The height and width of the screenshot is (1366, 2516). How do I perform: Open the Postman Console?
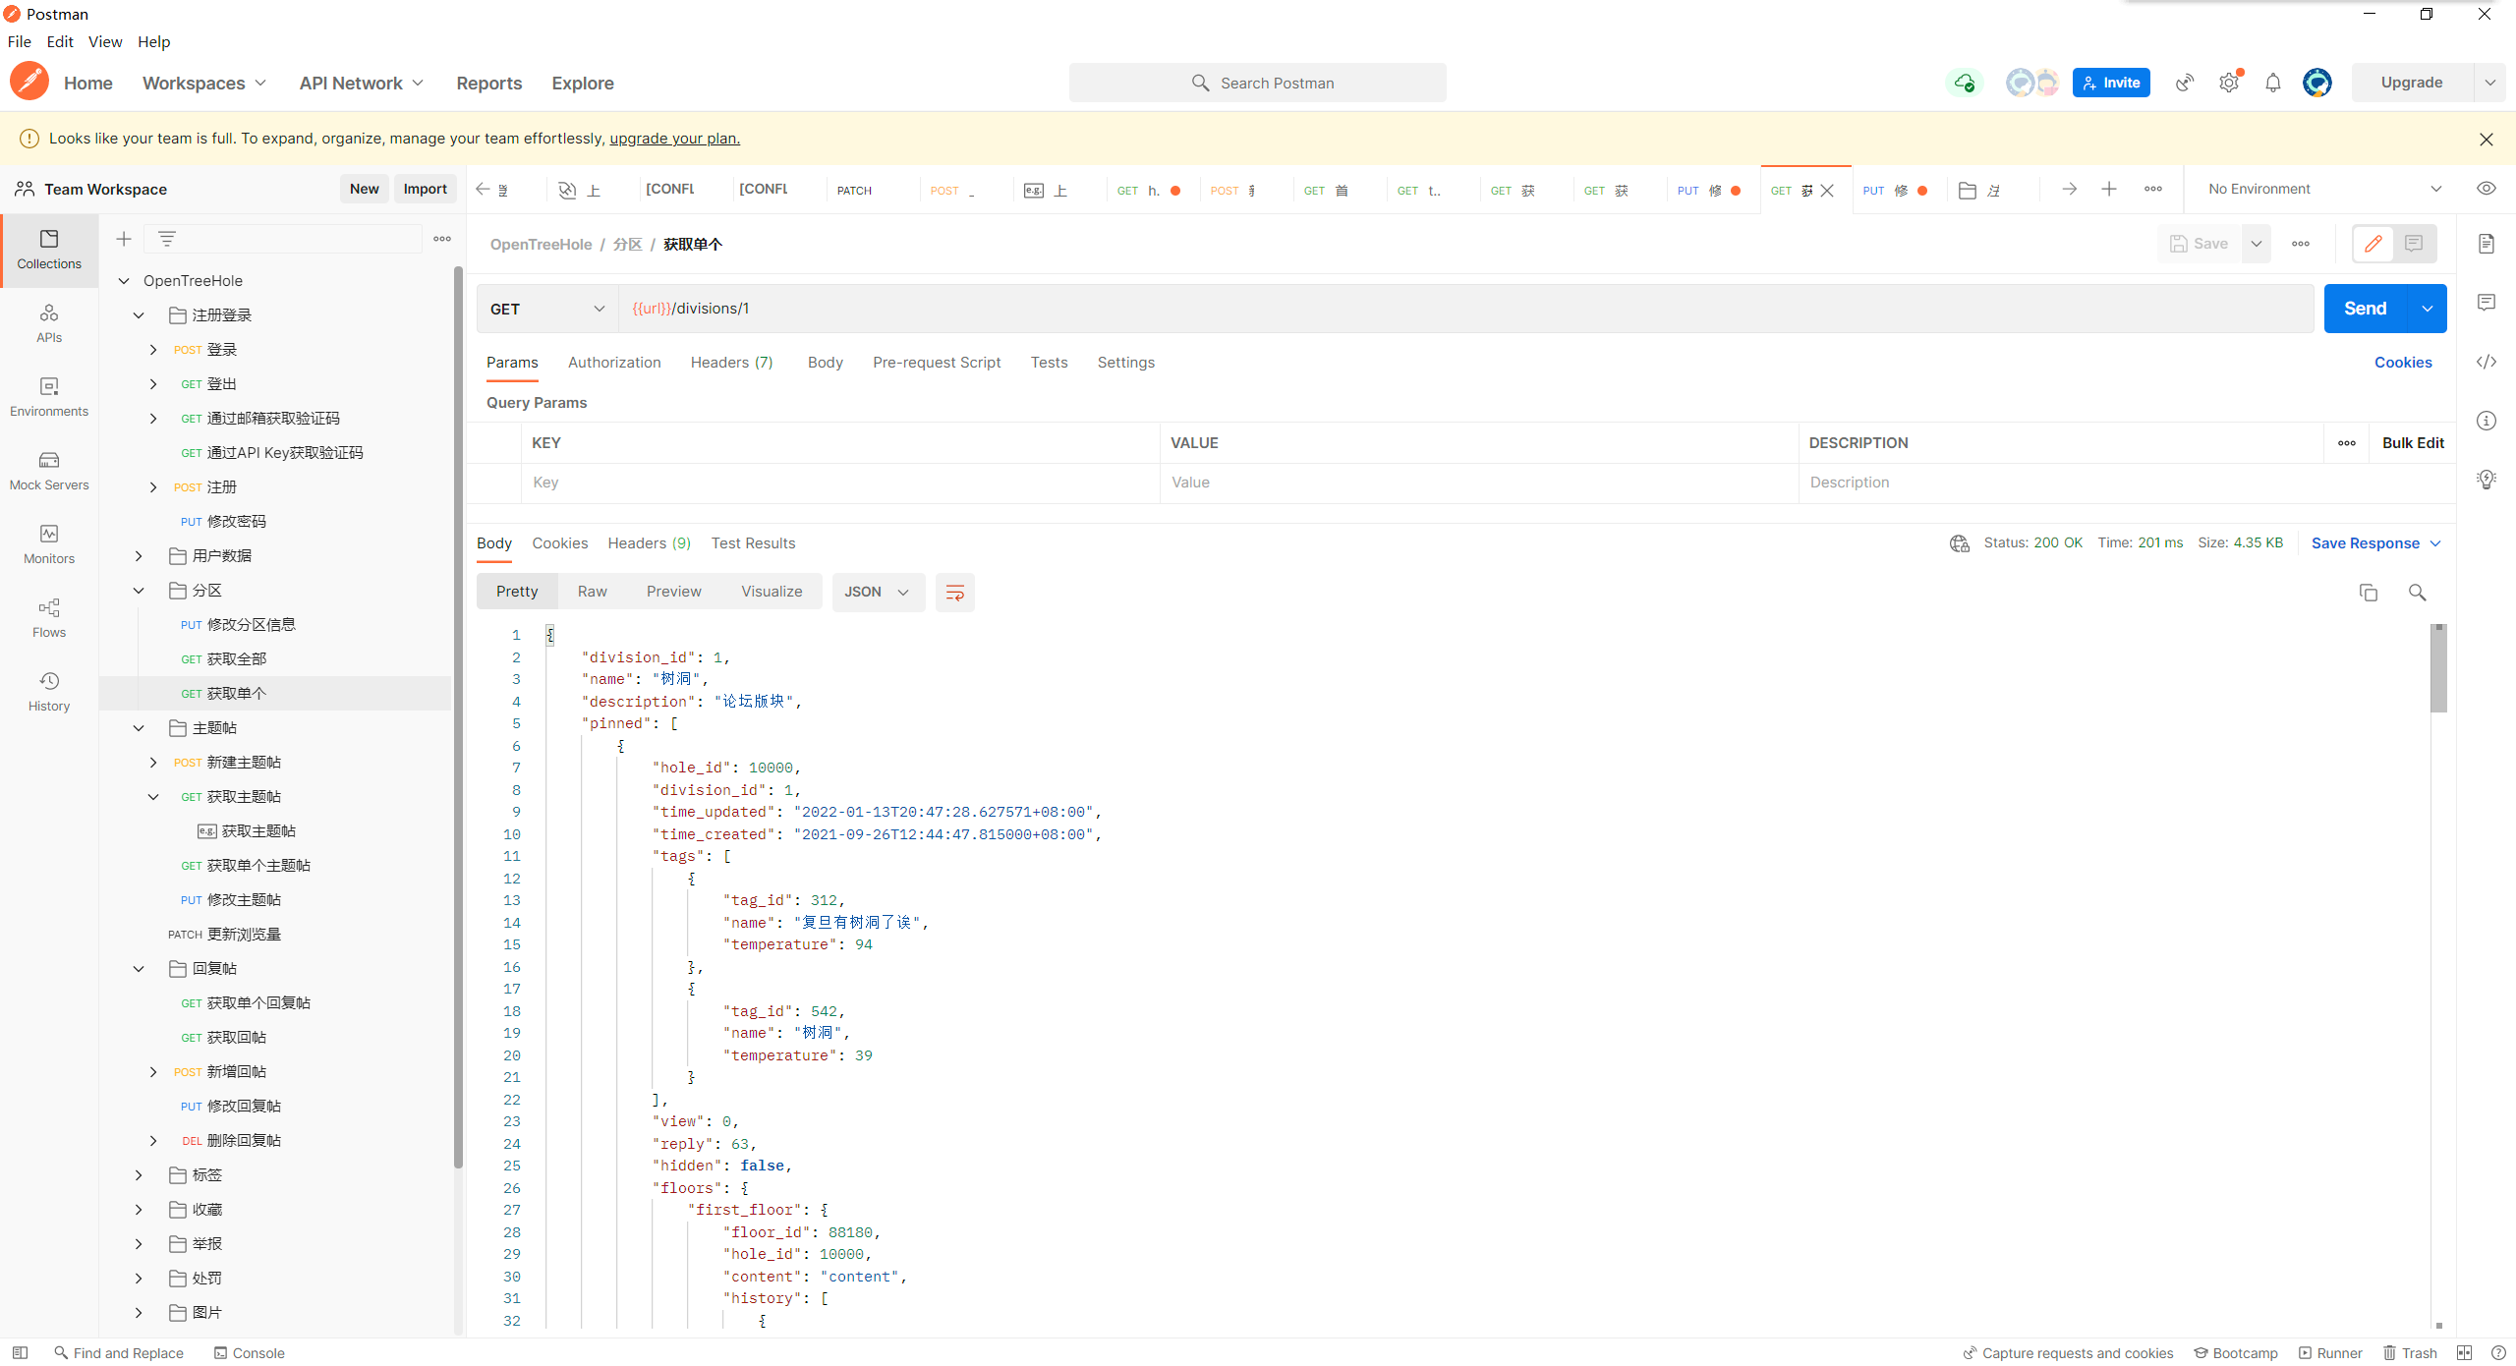coord(249,1352)
